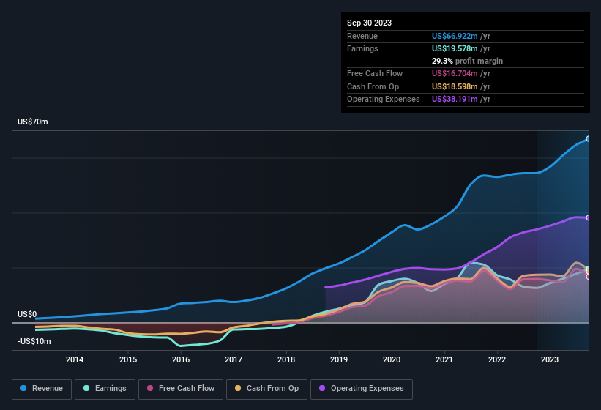Toggle the Revenue legend button
The width and height of the screenshot is (601, 410).
(x=42, y=389)
